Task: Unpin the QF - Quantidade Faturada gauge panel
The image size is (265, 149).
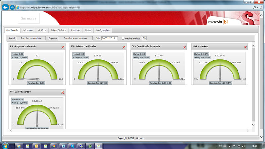Action: point(185,47)
